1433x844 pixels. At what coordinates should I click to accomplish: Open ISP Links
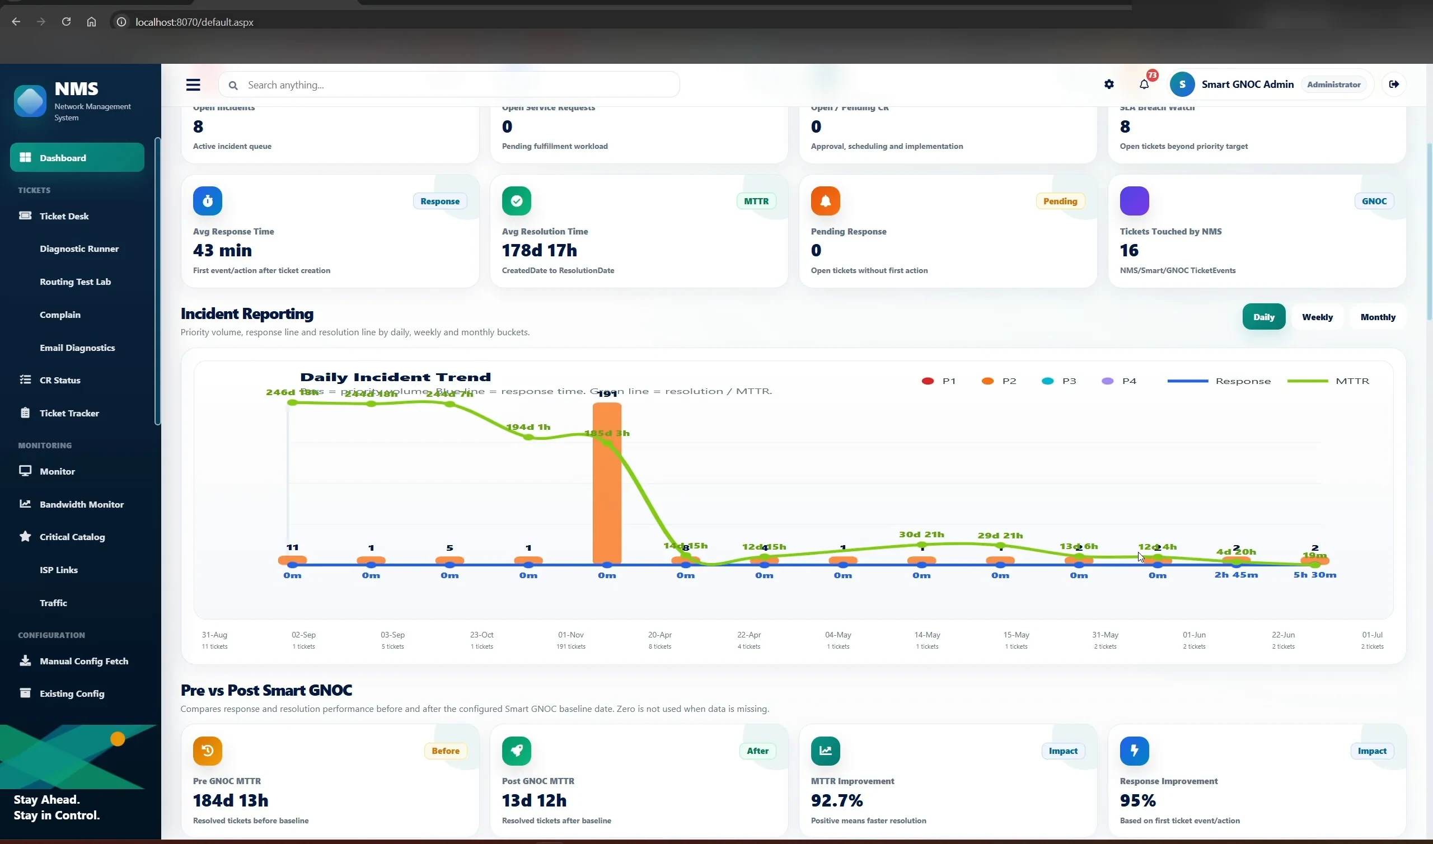point(59,569)
